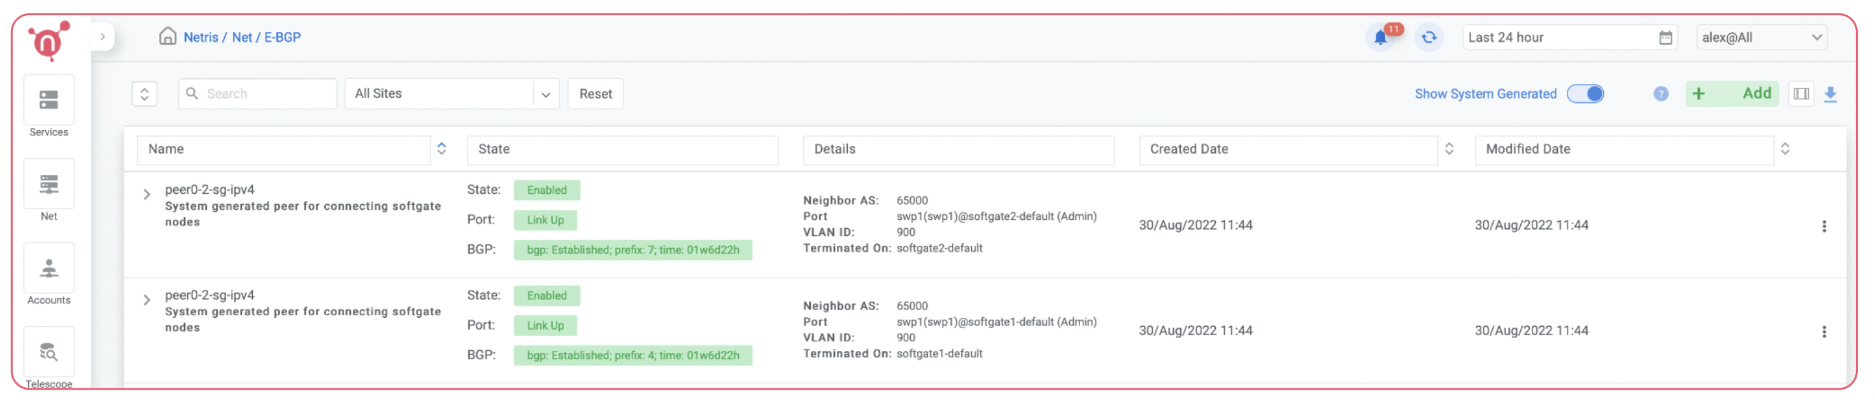Click the download icon
The image size is (1875, 403).
point(1830,95)
